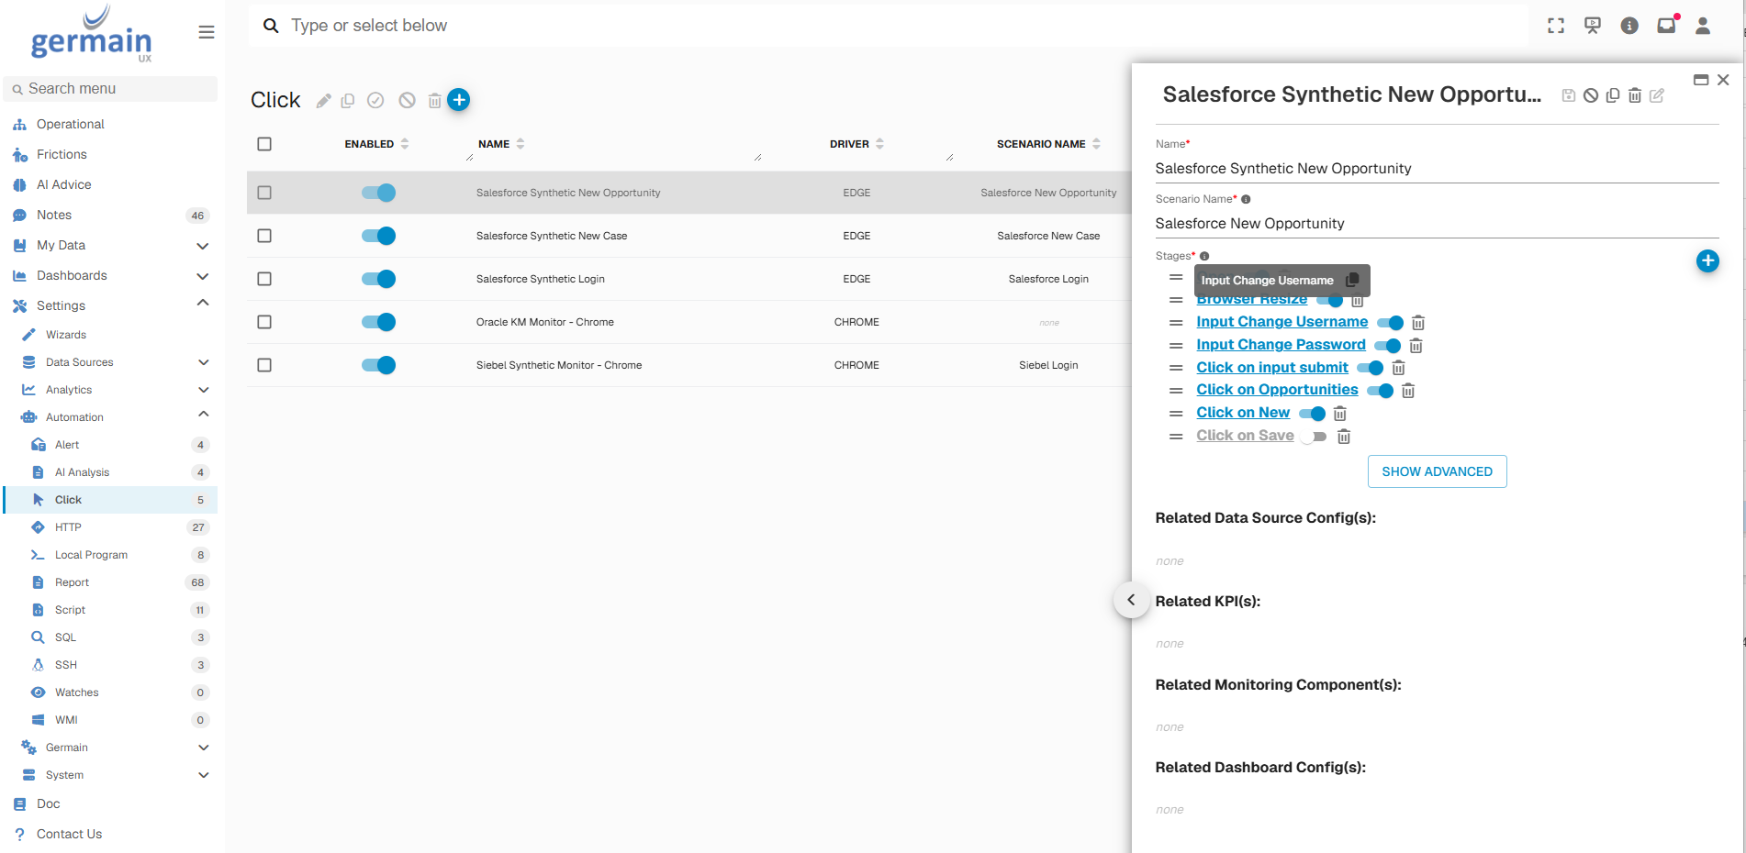
Task: Disable the Oracle KM Monitor - Chrome toggle
Action: click(x=378, y=322)
